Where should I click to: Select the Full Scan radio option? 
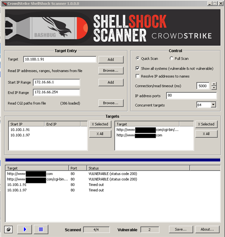[x=171, y=58]
